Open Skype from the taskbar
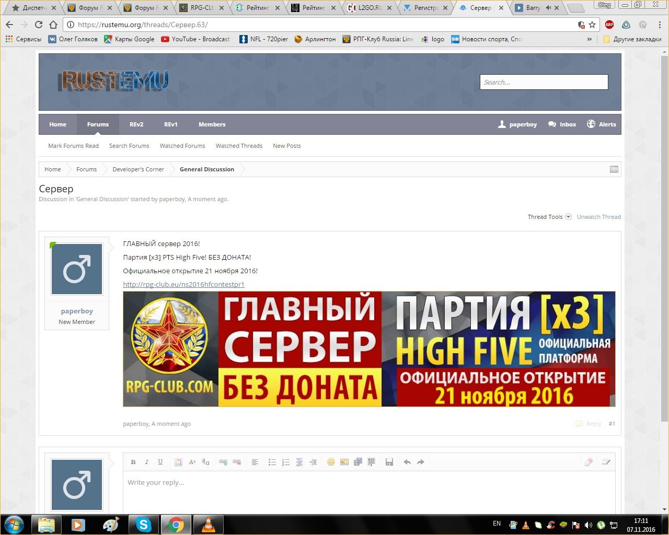 pos(143,524)
